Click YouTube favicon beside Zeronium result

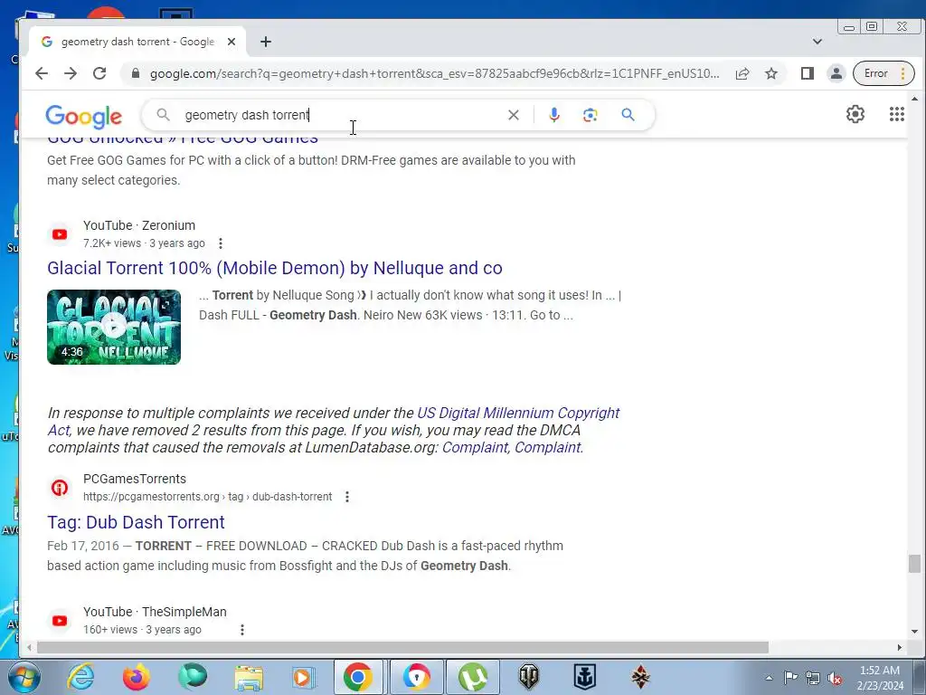click(60, 234)
